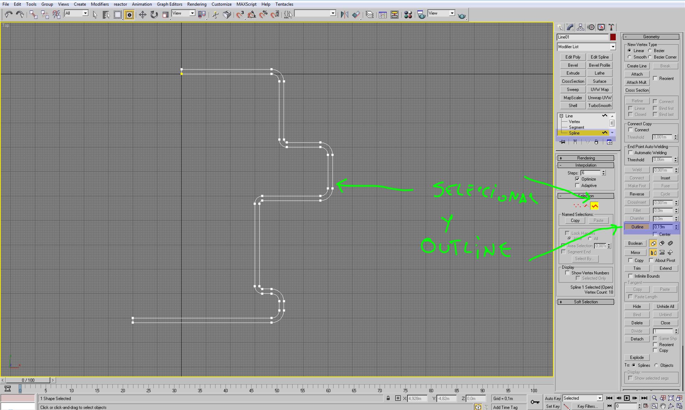Expand the Rendering rollout
This screenshot has width=685, height=410.
tap(585, 158)
